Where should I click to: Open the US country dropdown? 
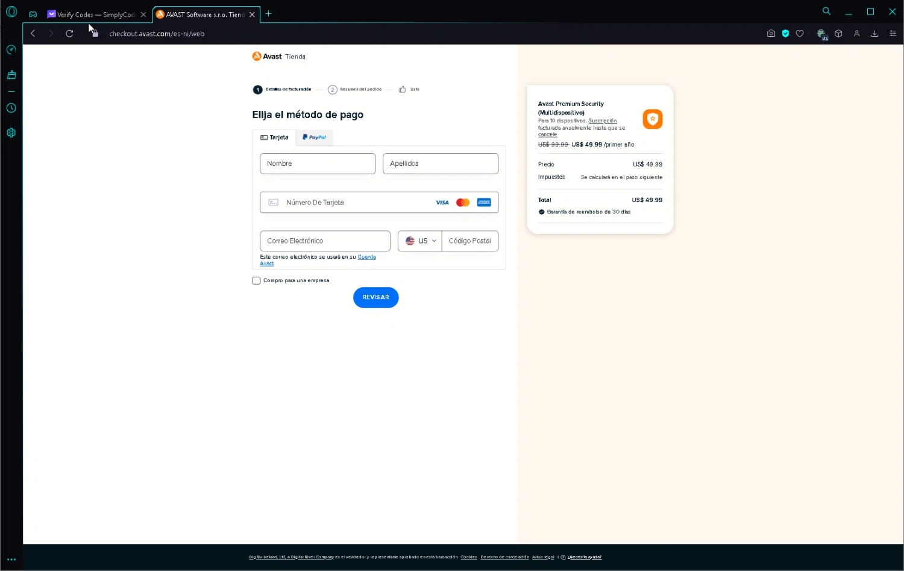420,241
